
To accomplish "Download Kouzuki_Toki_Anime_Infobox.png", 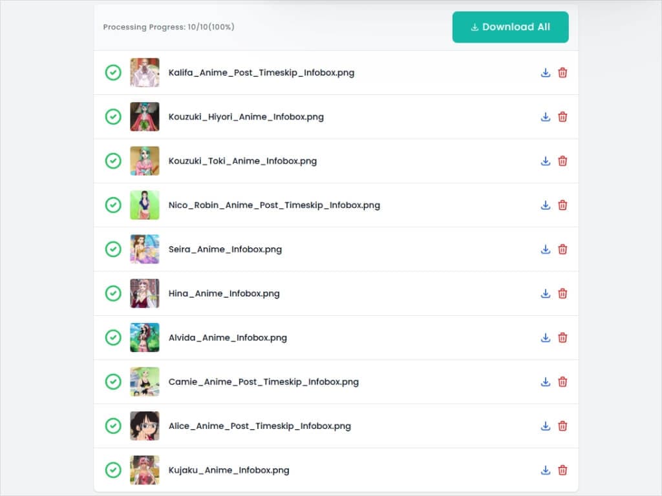I will pyautogui.click(x=545, y=161).
